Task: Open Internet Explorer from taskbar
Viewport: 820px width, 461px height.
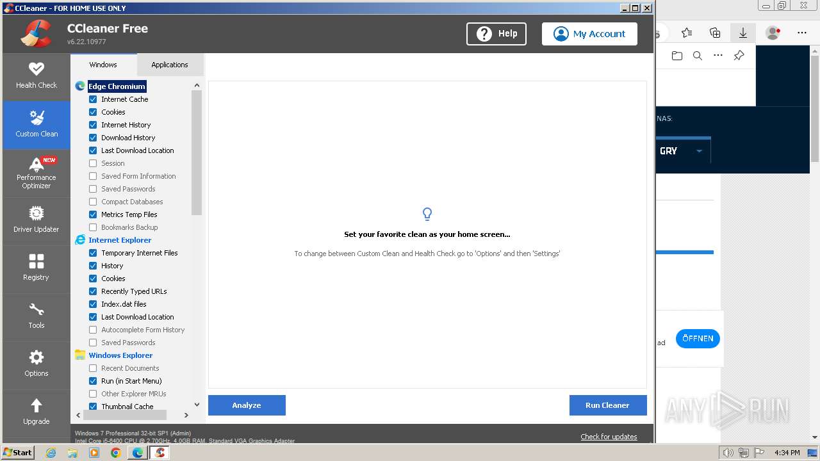Action: (x=51, y=453)
